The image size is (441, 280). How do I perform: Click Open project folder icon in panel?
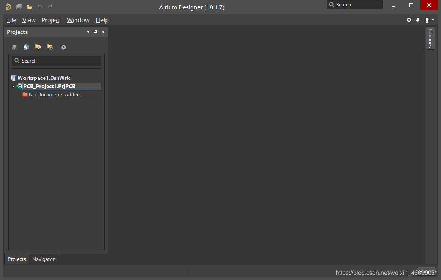pos(38,47)
